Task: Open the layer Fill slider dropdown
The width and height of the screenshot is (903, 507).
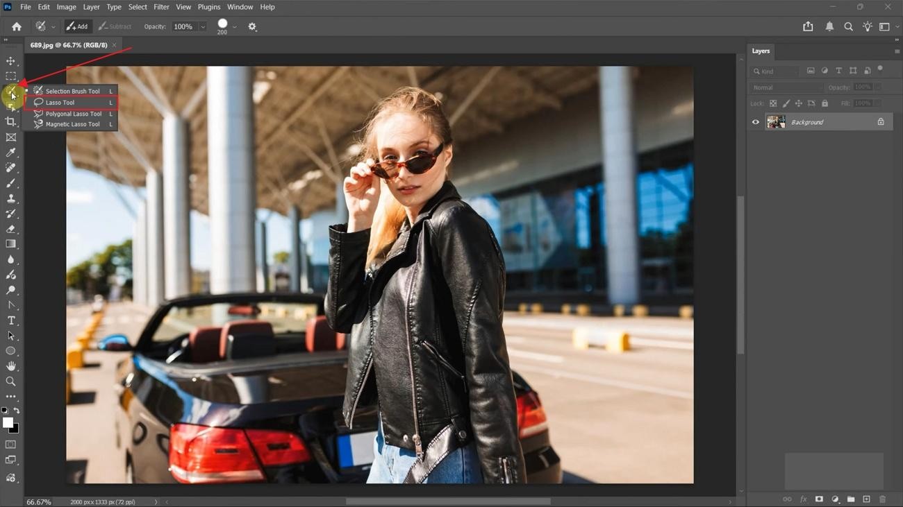Action: [878, 103]
